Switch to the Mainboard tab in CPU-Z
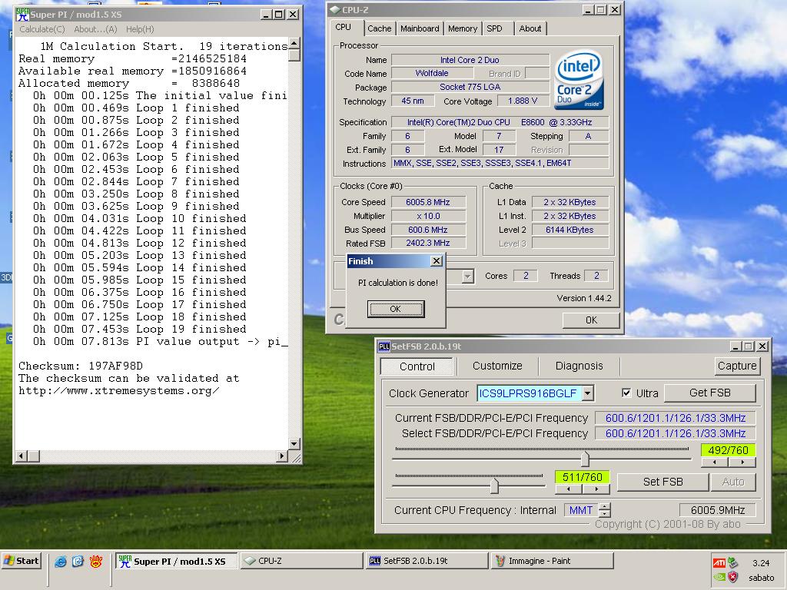 [420, 28]
